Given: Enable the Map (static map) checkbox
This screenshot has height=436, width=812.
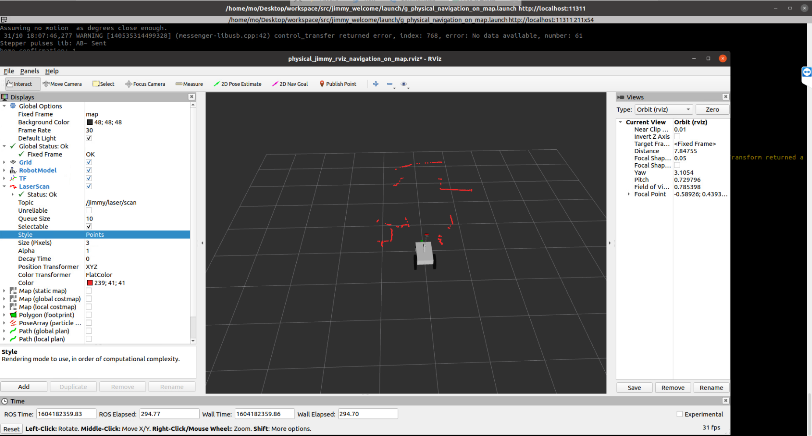Looking at the screenshot, I should (89, 291).
